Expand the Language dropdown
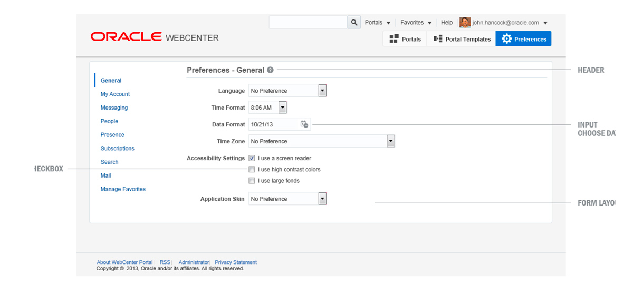633x293 pixels. (322, 91)
